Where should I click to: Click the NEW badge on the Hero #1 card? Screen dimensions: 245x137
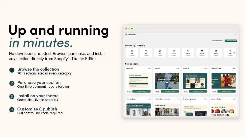click(177, 68)
